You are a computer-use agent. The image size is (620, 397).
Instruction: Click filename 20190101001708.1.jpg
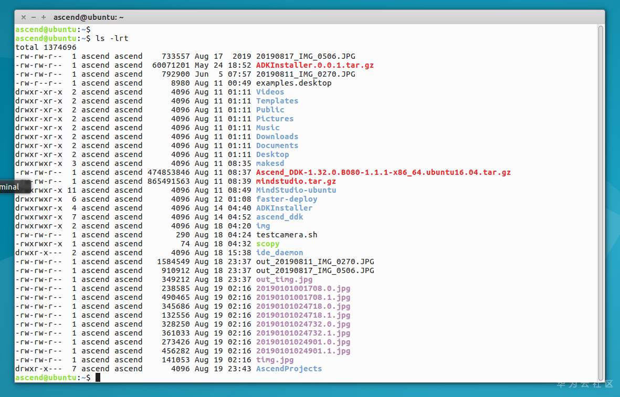pyautogui.click(x=303, y=297)
